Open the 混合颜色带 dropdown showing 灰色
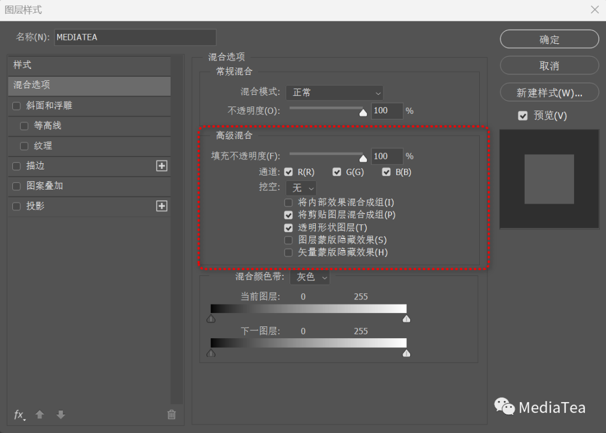Viewport: 606px width, 433px height. point(310,277)
